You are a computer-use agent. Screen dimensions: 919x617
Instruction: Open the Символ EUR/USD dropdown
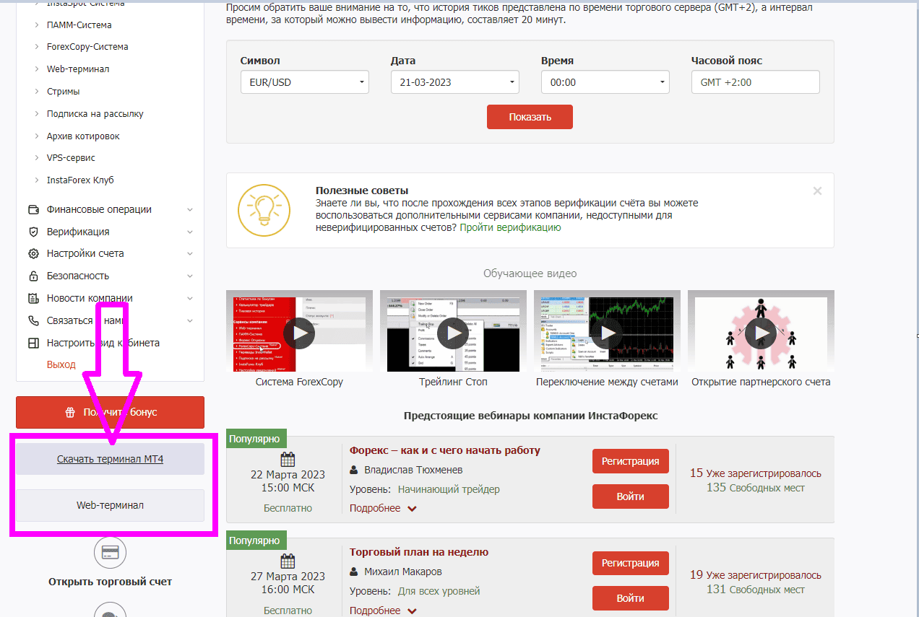pos(305,82)
